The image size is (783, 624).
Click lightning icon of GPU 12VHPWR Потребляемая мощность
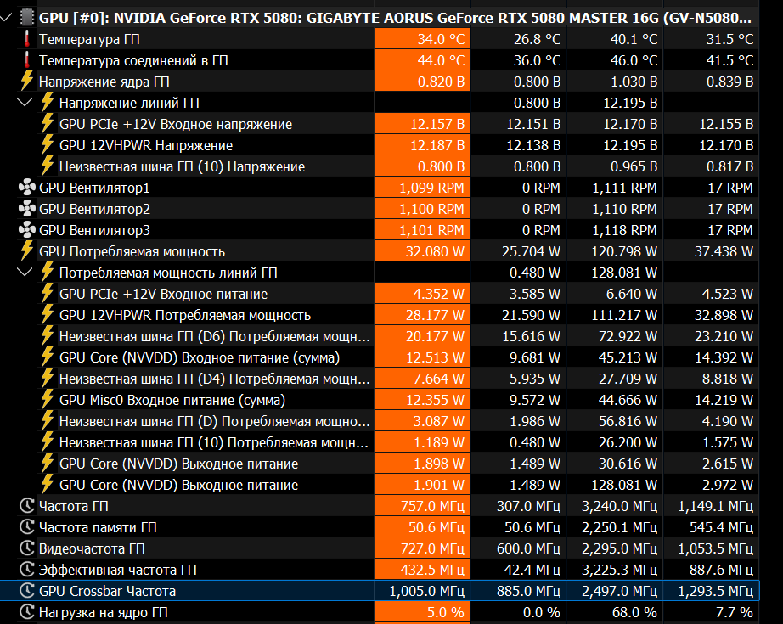pos(47,314)
